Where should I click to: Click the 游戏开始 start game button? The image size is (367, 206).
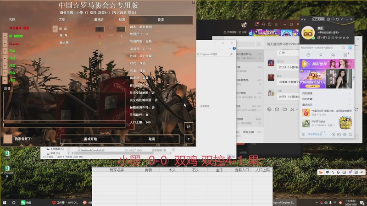point(90,139)
